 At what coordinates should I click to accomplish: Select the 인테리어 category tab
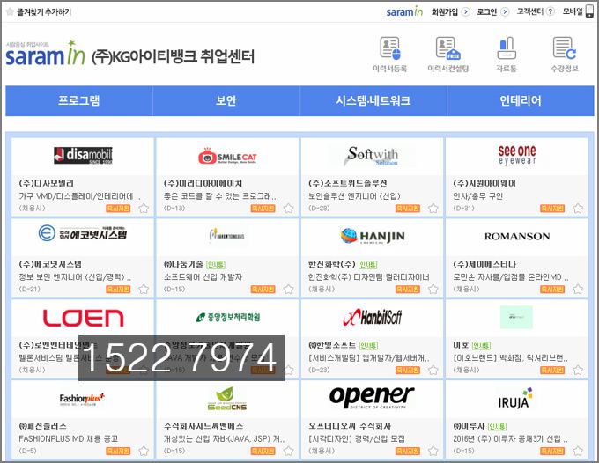(521, 100)
